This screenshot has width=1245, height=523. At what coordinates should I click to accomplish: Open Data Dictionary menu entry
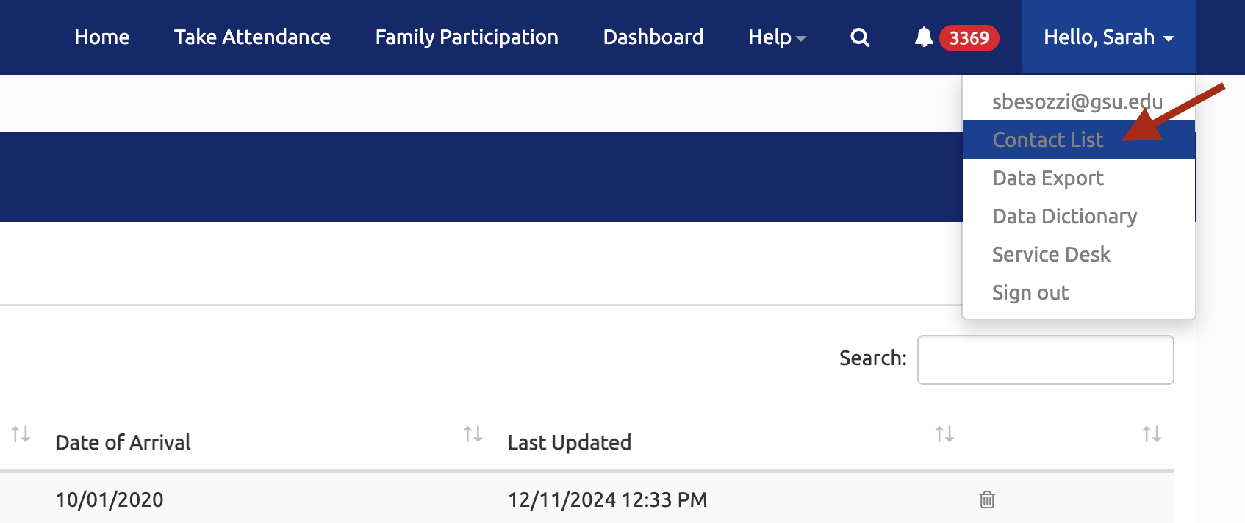click(1064, 216)
